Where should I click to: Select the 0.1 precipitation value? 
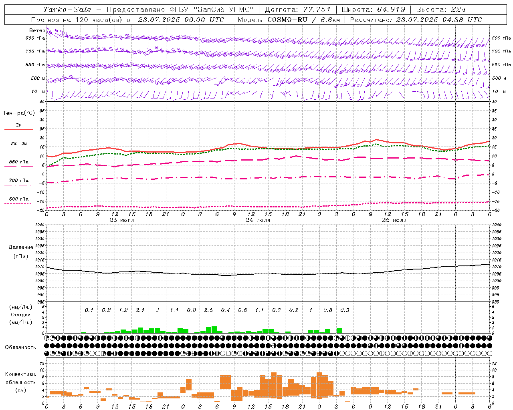(89, 310)
